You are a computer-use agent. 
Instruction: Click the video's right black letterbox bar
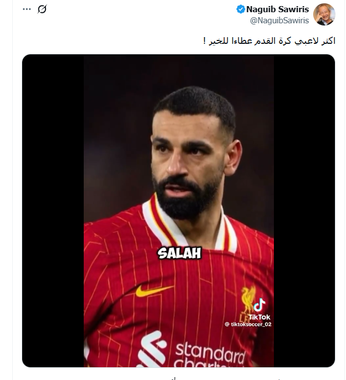point(304,211)
